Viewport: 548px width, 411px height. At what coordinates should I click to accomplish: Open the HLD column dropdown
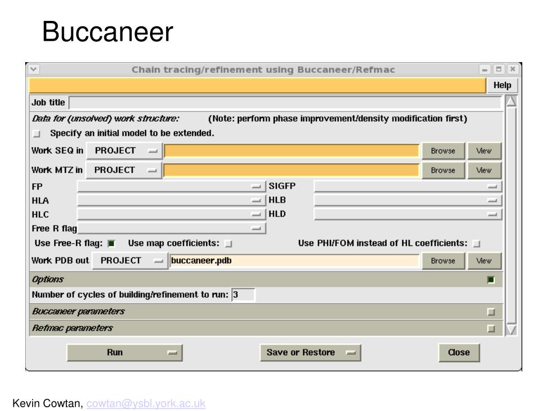(x=408, y=214)
